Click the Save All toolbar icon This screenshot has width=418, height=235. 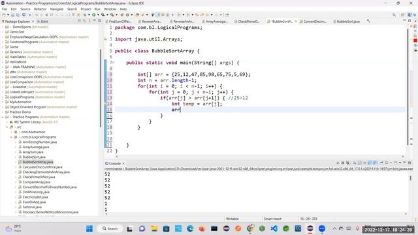[x=18, y=15]
